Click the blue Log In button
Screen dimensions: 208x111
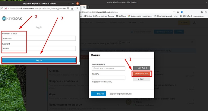pos(39,60)
